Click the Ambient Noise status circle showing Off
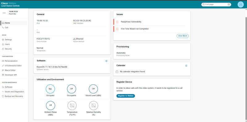The height and width of the screenshot is (122, 247). coord(51,105)
